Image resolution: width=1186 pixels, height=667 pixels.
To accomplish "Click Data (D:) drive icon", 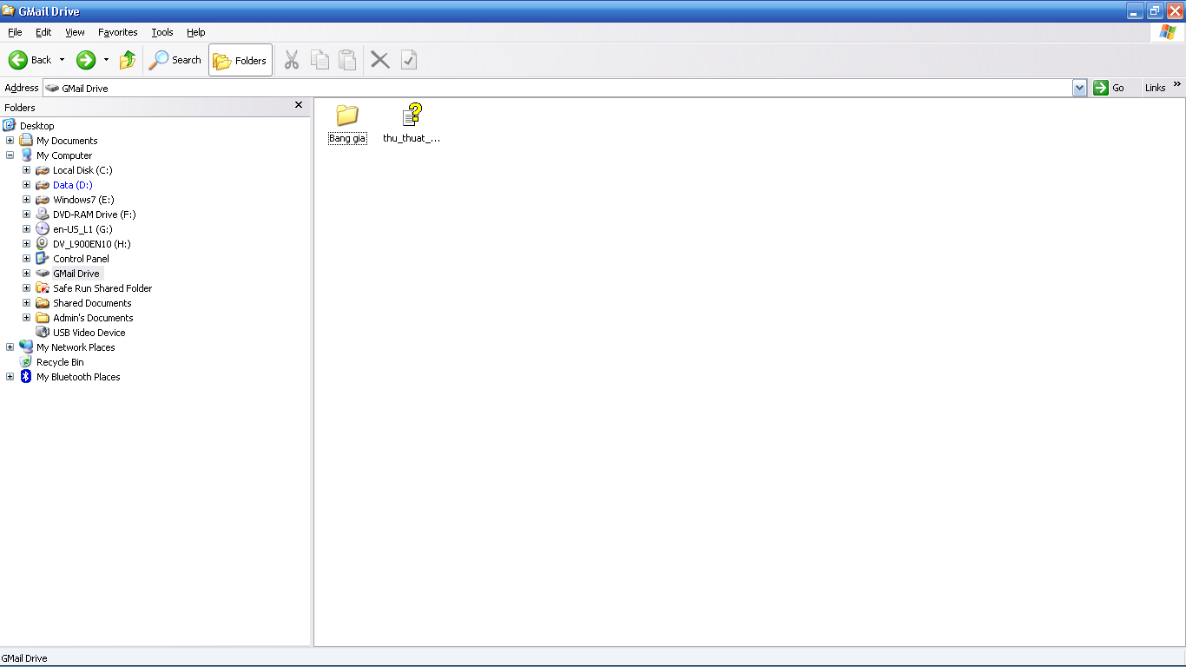I will [43, 185].
